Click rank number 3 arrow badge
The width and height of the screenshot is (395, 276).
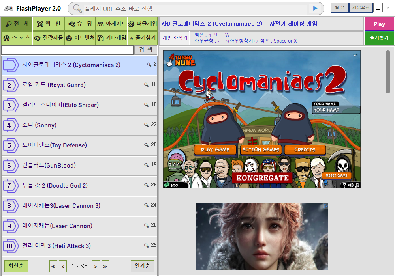11,105
